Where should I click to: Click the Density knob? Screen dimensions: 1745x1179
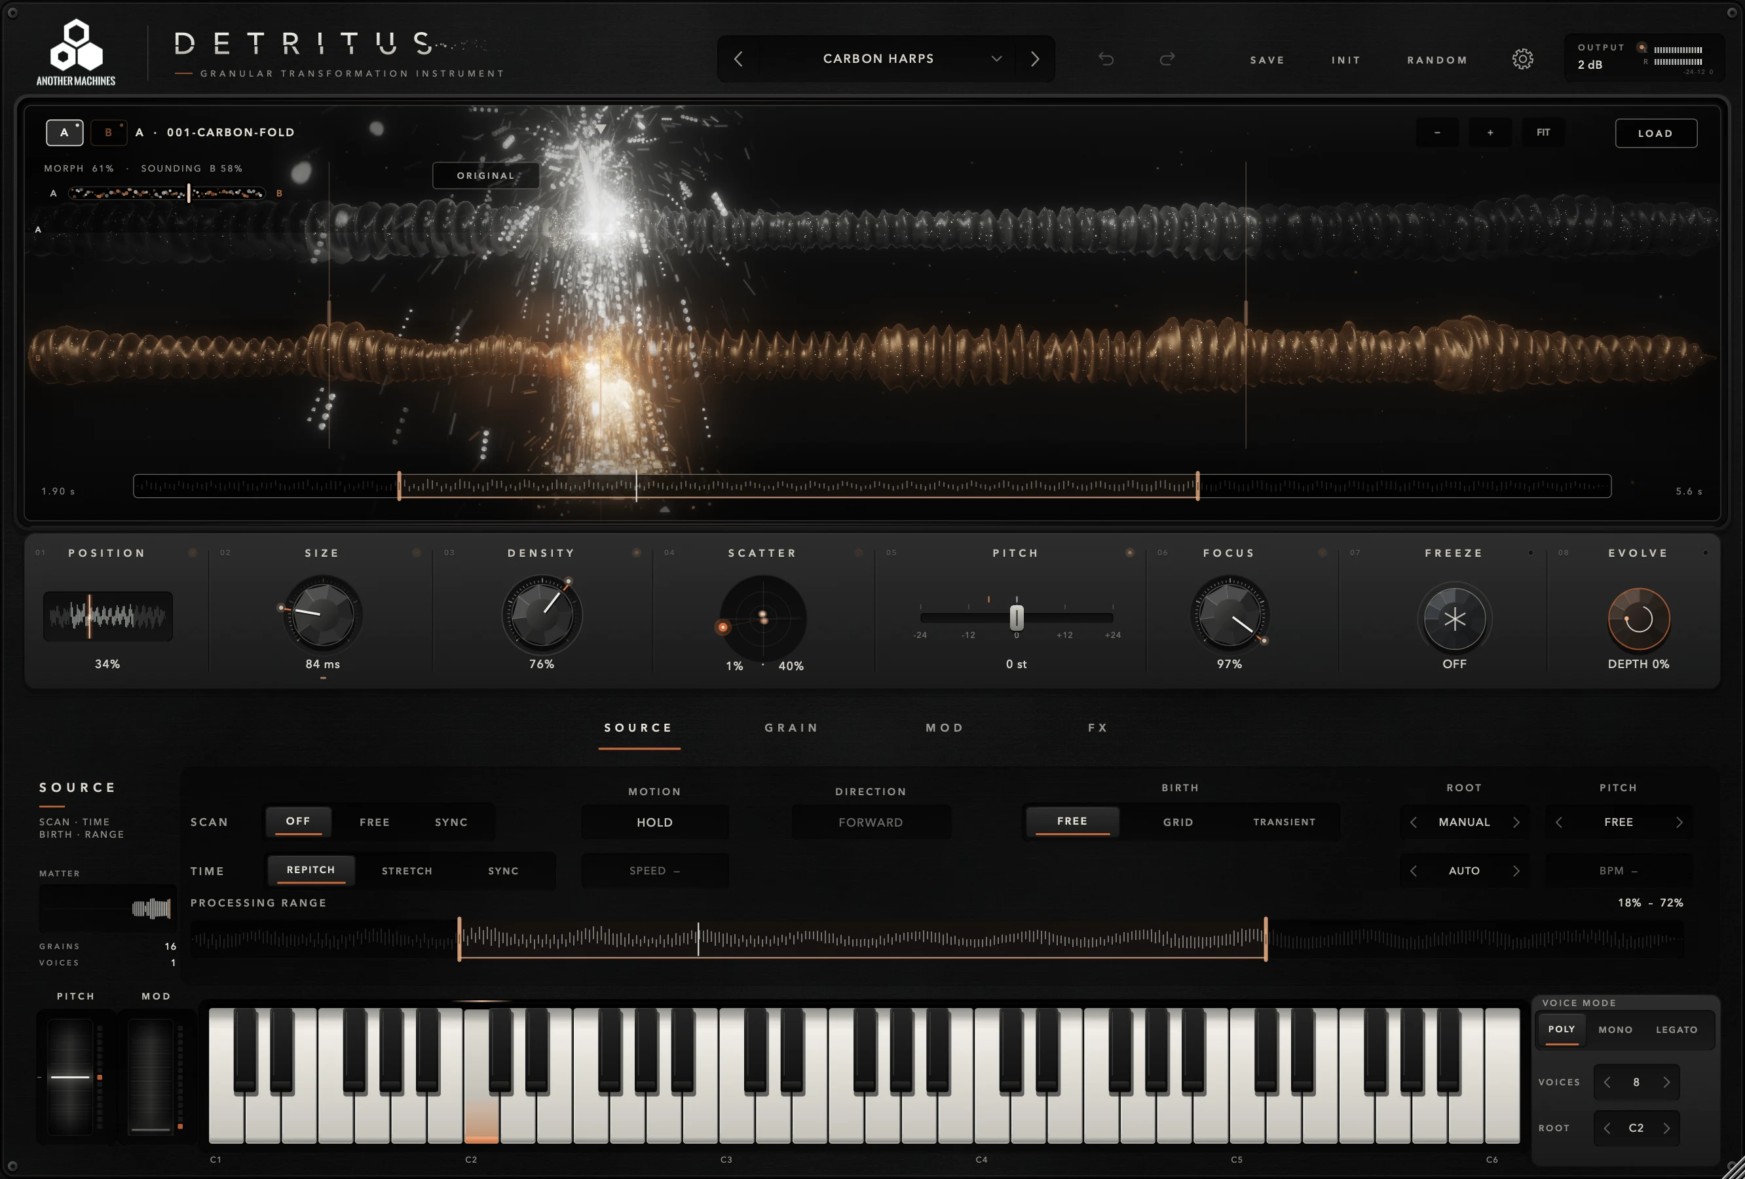pos(541,614)
